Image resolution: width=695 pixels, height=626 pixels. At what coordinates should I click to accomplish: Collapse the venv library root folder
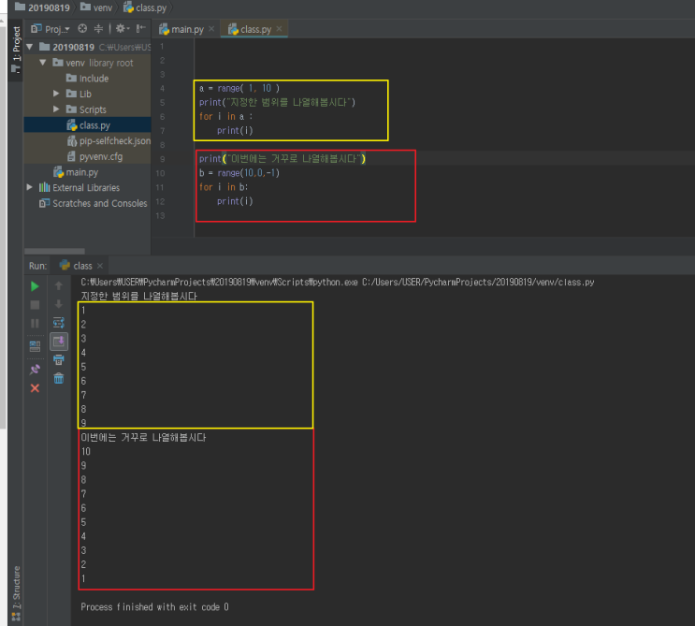tap(42, 63)
